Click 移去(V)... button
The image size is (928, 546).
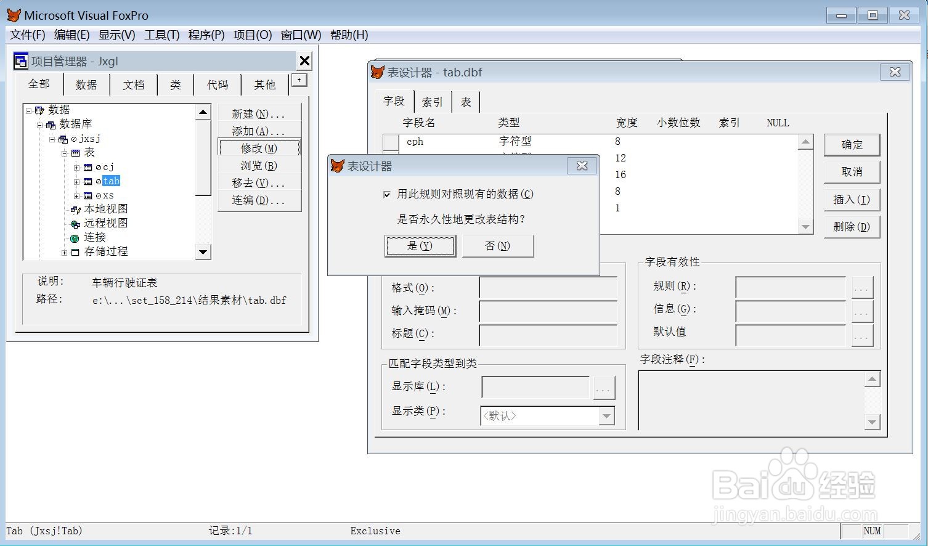pos(259,183)
